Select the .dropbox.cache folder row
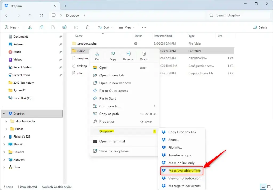The image size is (273, 190). 153,43
